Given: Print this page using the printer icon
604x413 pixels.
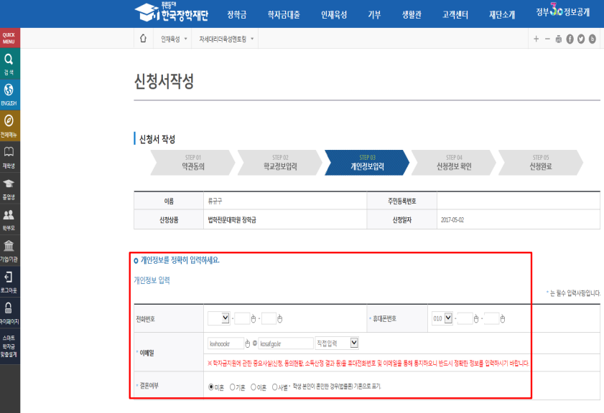Looking at the screenshot, I should 559,37.
